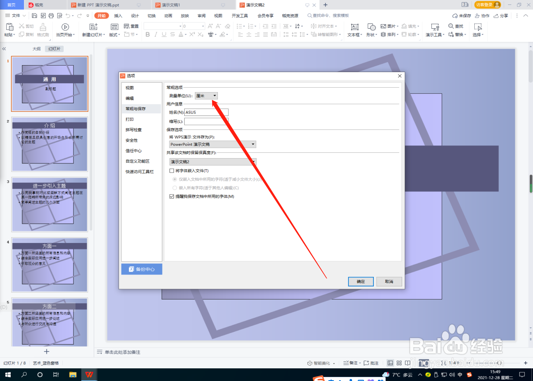533x381 pixels.
Task: Click the 访客登录 login button
Action: [x=487, y=5]
